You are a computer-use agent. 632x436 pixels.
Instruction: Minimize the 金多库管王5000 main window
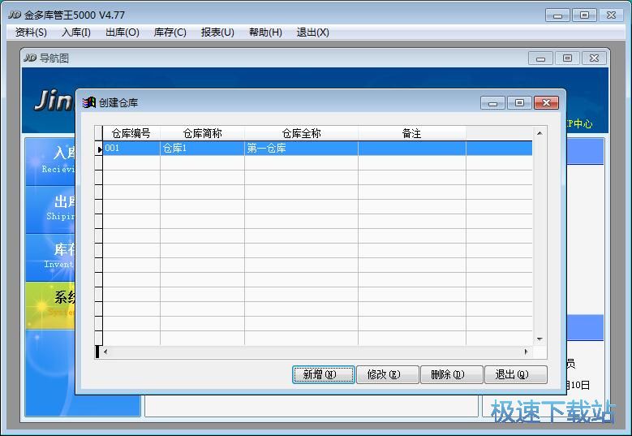click(558, 15)
